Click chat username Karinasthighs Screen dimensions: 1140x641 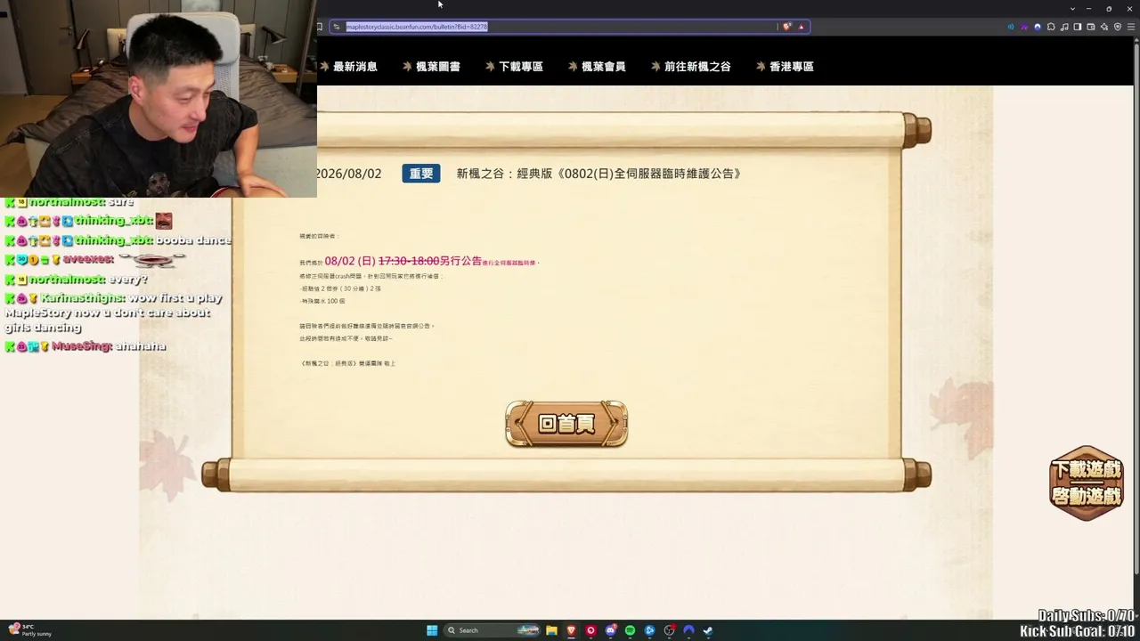[82, 298]
